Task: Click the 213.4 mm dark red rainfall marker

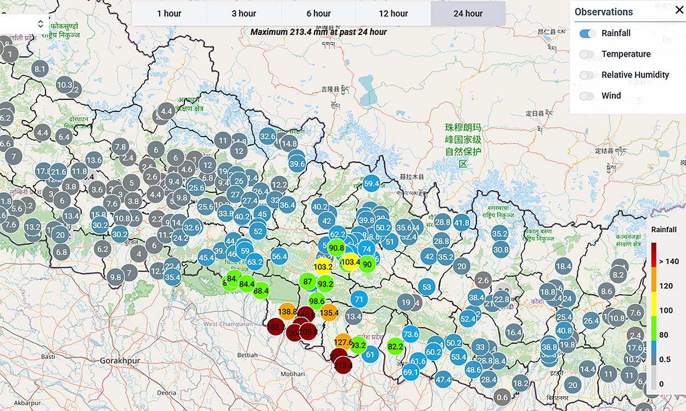Action: 344,365
